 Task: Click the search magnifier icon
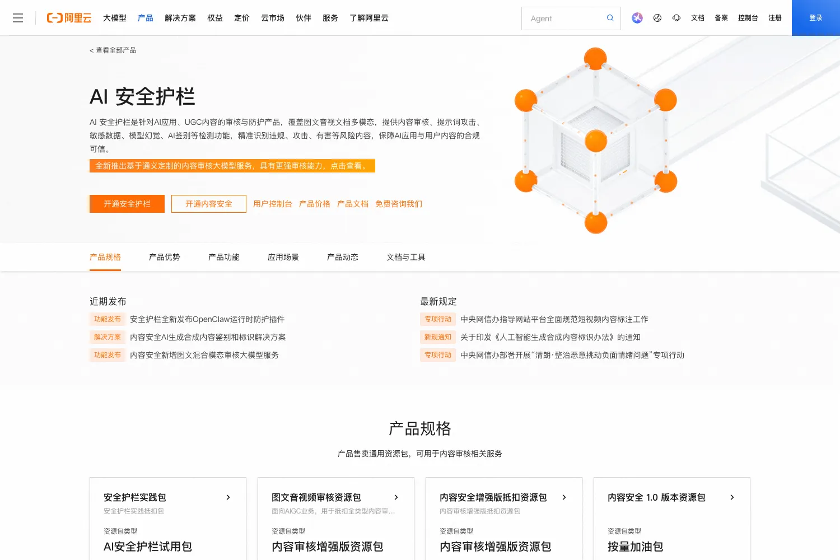coord(610,18)
